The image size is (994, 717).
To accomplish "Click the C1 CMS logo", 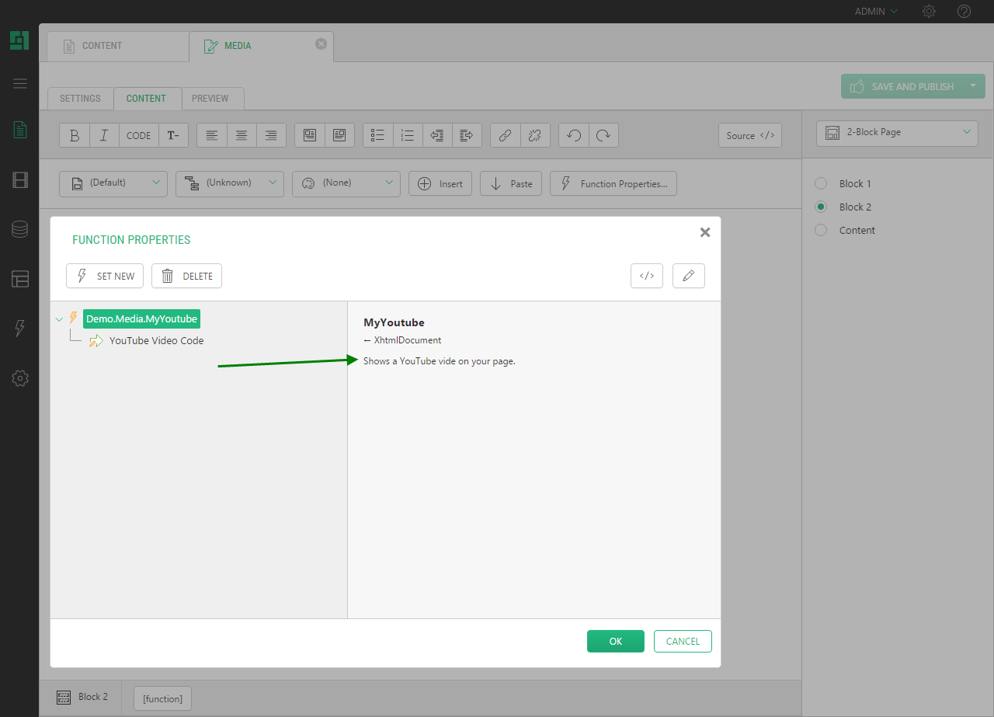I will click(19, 40).
